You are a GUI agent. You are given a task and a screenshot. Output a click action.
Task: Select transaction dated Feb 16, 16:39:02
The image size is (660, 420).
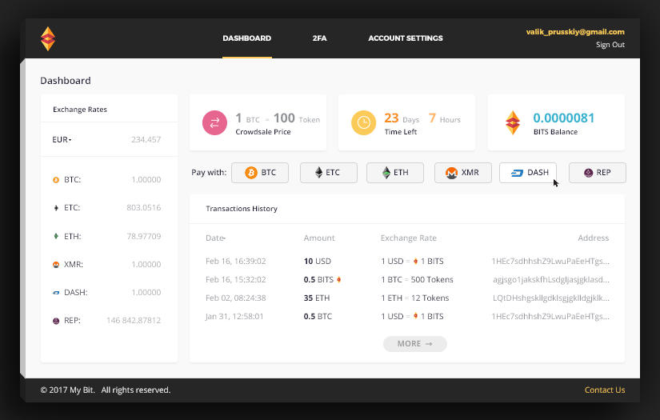click(x=236, y=262)
